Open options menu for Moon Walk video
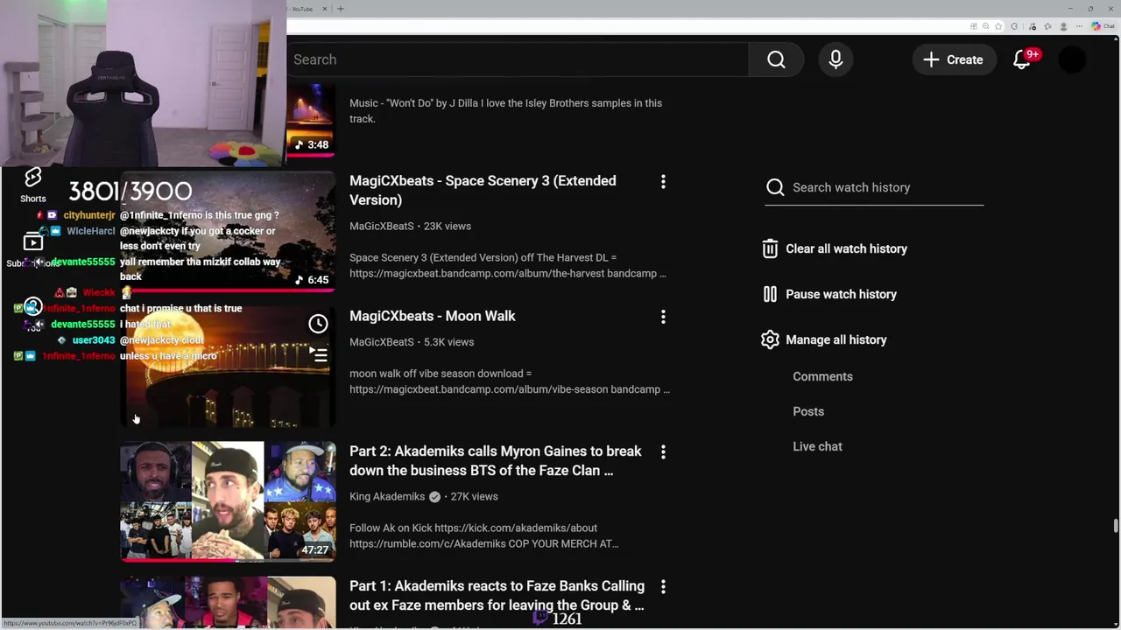The image size is (1121, 630). (663, 316)
